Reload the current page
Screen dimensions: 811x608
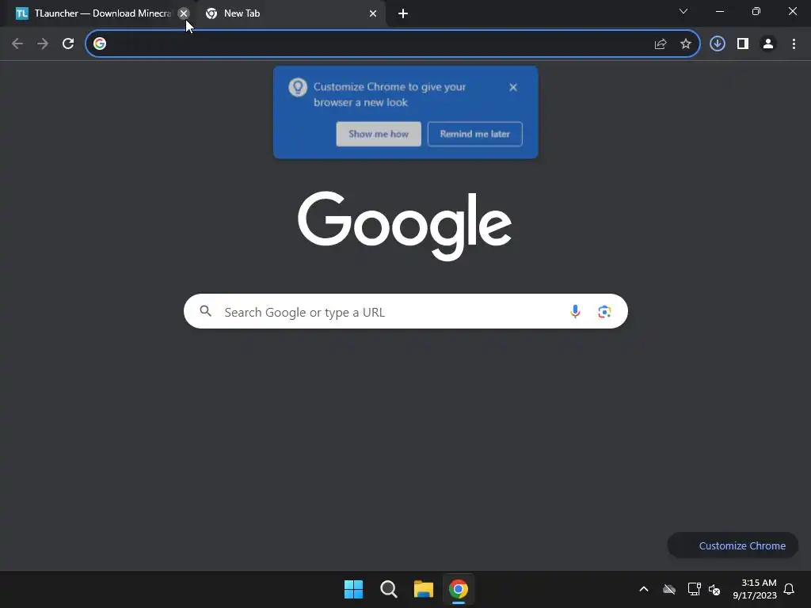pyautogui.click(x=68, y=44)
